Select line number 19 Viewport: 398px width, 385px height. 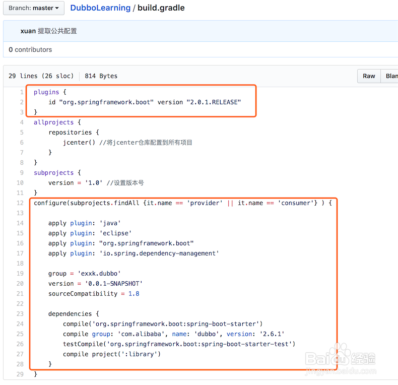pyautogui.click(x=20, y=274)
